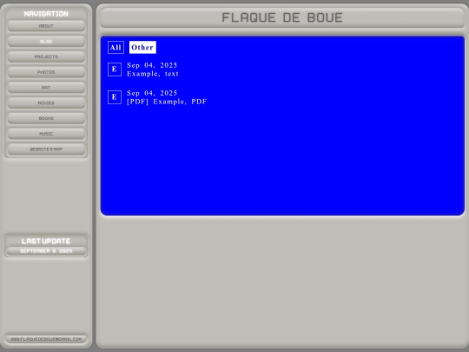Navigate to Music
The width and height of the screenshot is (469, 352).
tap(46, 134)
